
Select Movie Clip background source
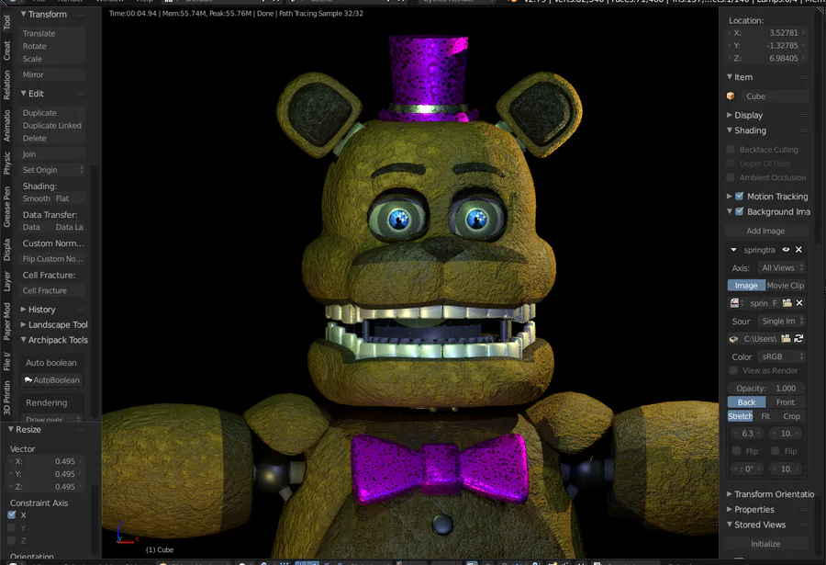tap(786, 286)
